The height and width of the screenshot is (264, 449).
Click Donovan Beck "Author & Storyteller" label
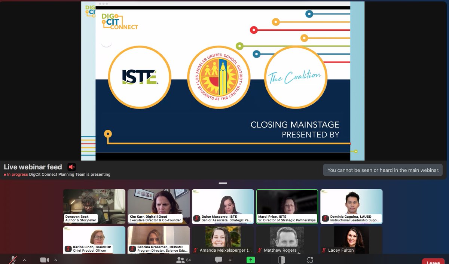(x=81, y=221)
